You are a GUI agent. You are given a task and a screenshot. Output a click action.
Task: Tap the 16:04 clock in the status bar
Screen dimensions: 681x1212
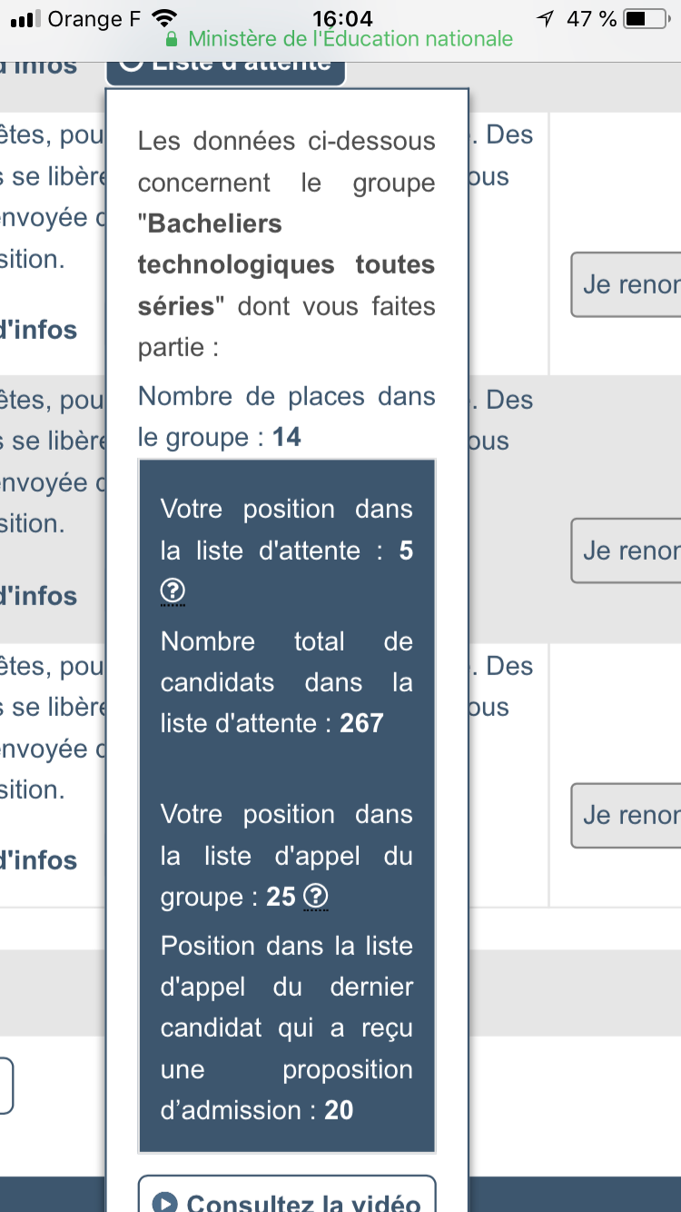pyautogui.click(x=341, y=18)
